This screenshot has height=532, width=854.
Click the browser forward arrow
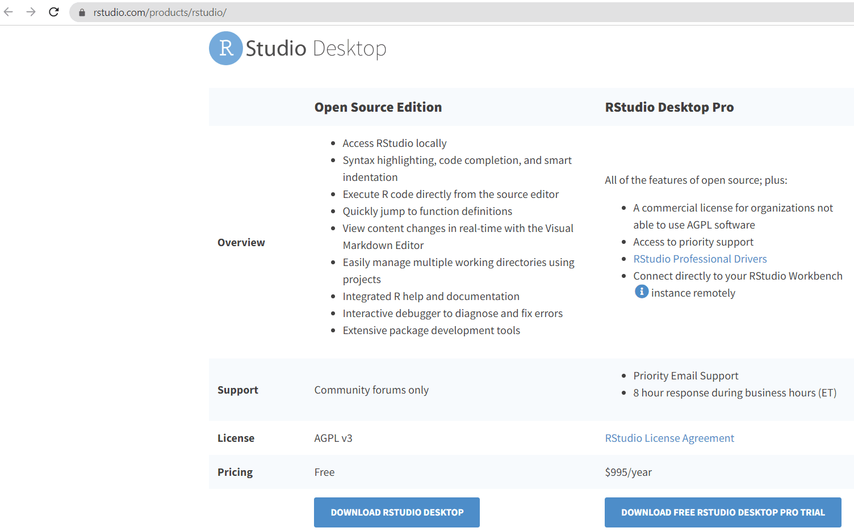[x=31, y=12]
